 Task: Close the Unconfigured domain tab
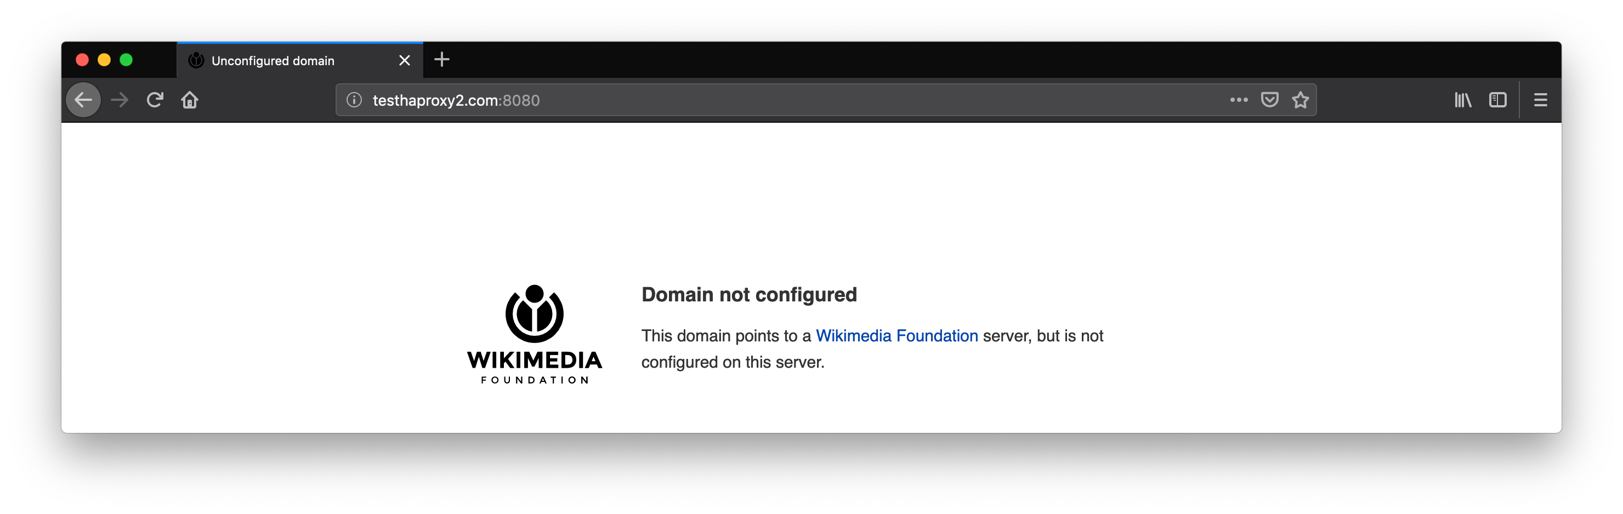pyautogui.click(x=405, y=60)
